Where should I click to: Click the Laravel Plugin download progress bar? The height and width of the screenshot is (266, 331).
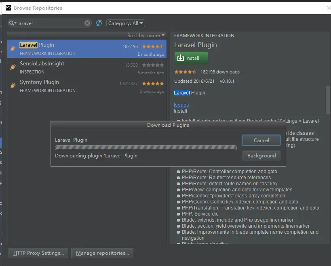click(145, 148)
